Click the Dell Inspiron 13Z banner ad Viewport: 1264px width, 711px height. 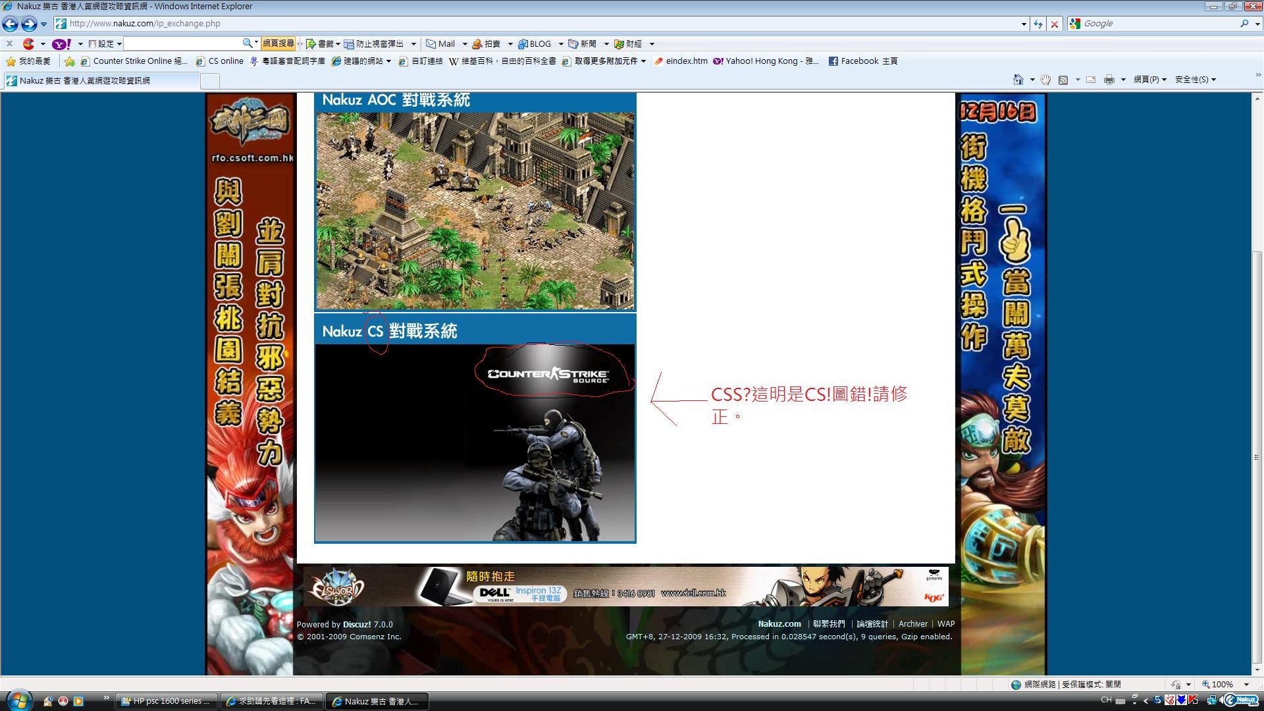point(625,586)
